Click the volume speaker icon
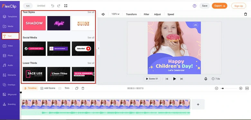The height and width of the screenshot is (120, 251). [103, 14]
